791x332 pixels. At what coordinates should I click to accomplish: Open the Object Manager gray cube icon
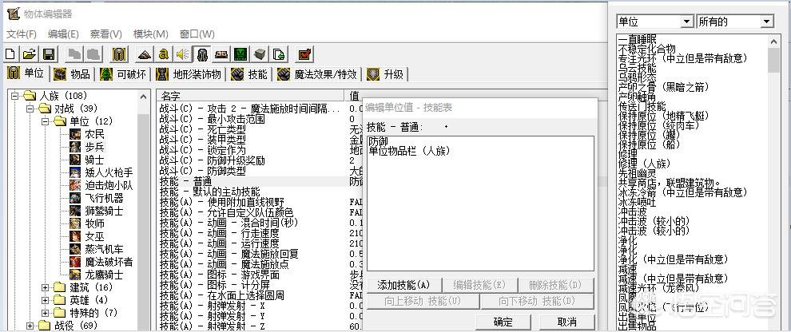click(259, 54)
